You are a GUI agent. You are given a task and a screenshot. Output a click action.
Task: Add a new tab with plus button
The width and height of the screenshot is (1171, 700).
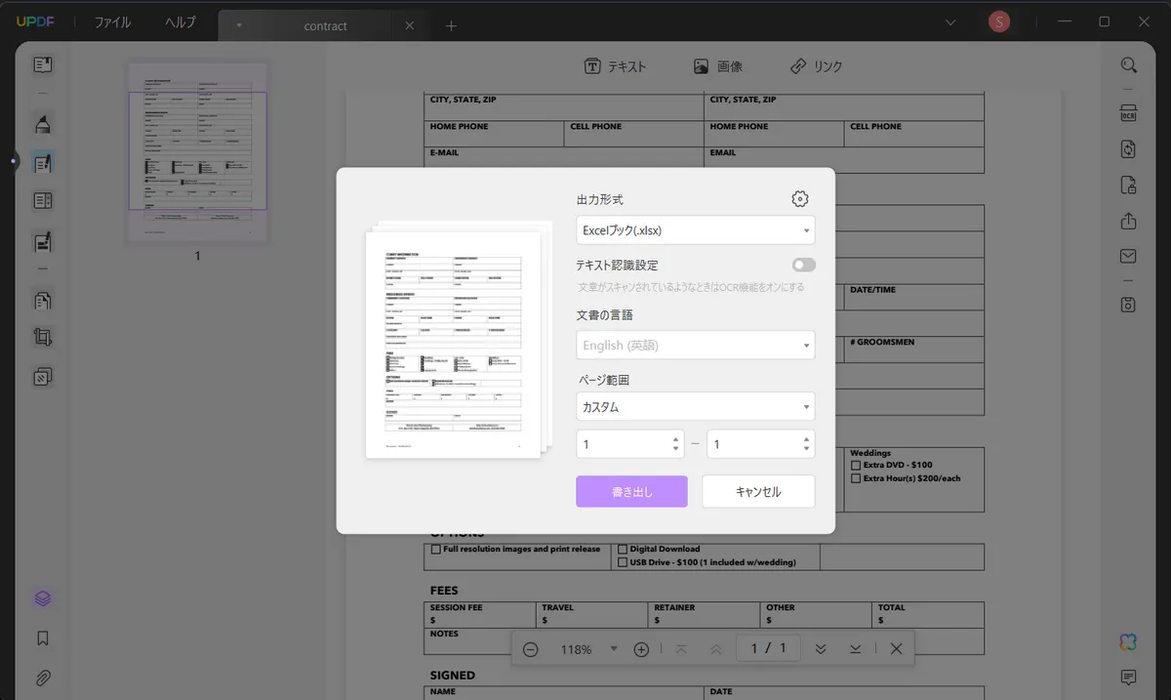pos(451,26)
